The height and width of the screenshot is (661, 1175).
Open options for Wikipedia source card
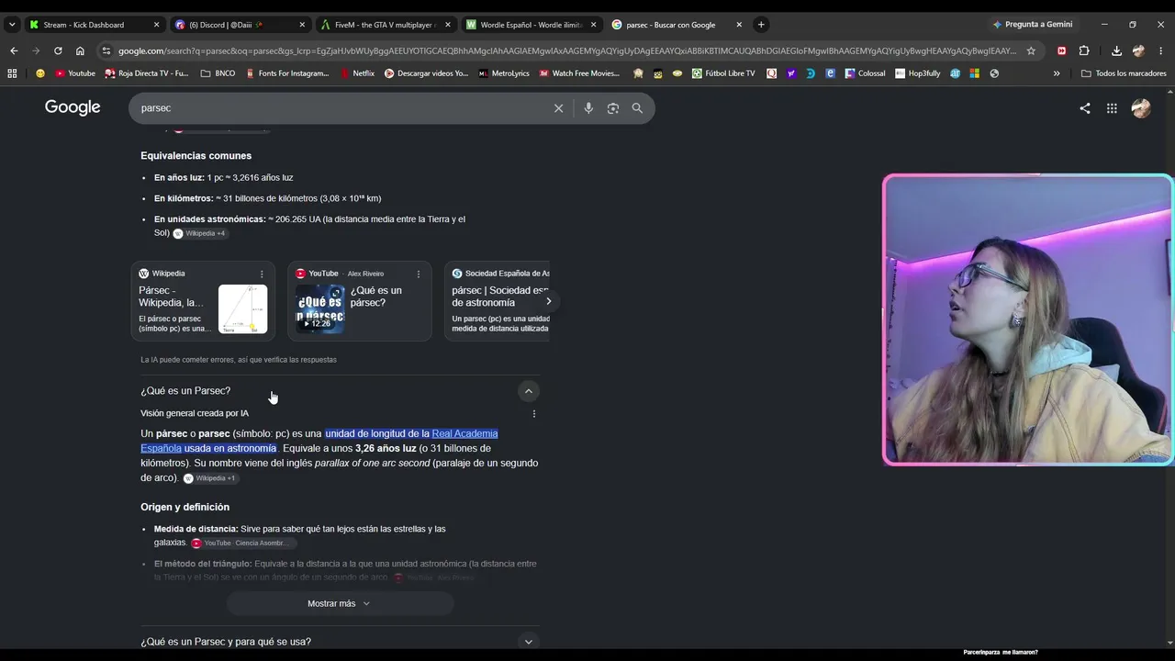pos(262,274)
